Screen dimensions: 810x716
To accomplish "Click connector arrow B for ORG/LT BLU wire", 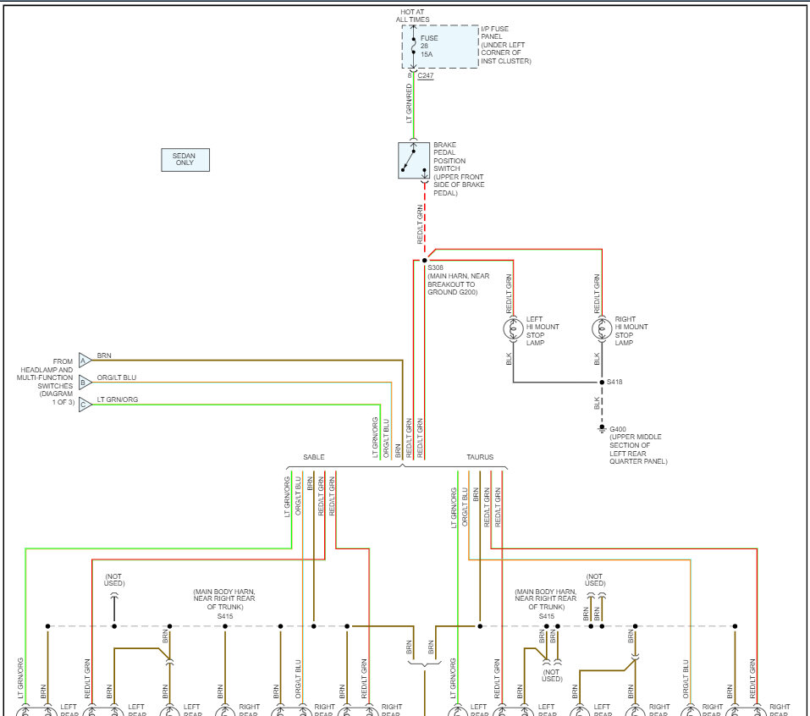I will click(x=85, y=383).
